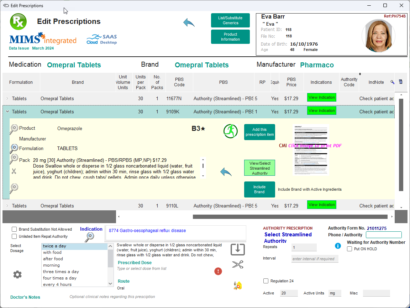The height and width of the screenshot is (308, 410).
Task: Open Product Information button
Action: point(230,37)
